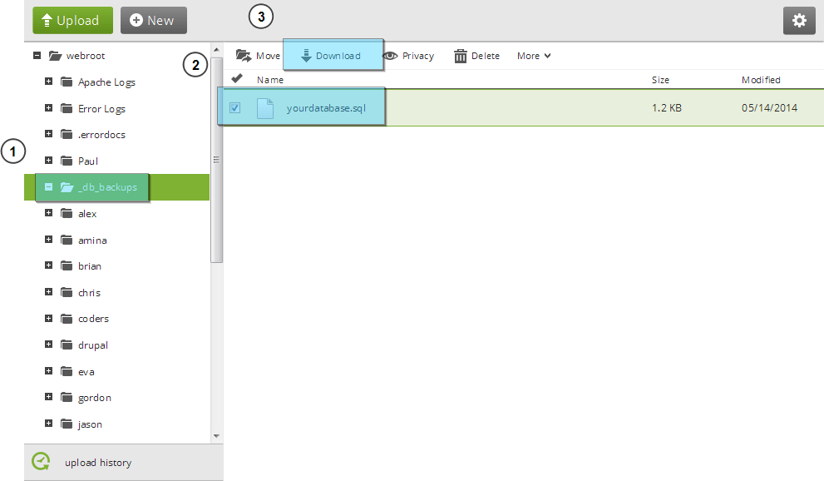Click the Error Logs folder icon
The image size is (824, 481).
(67, 108)
